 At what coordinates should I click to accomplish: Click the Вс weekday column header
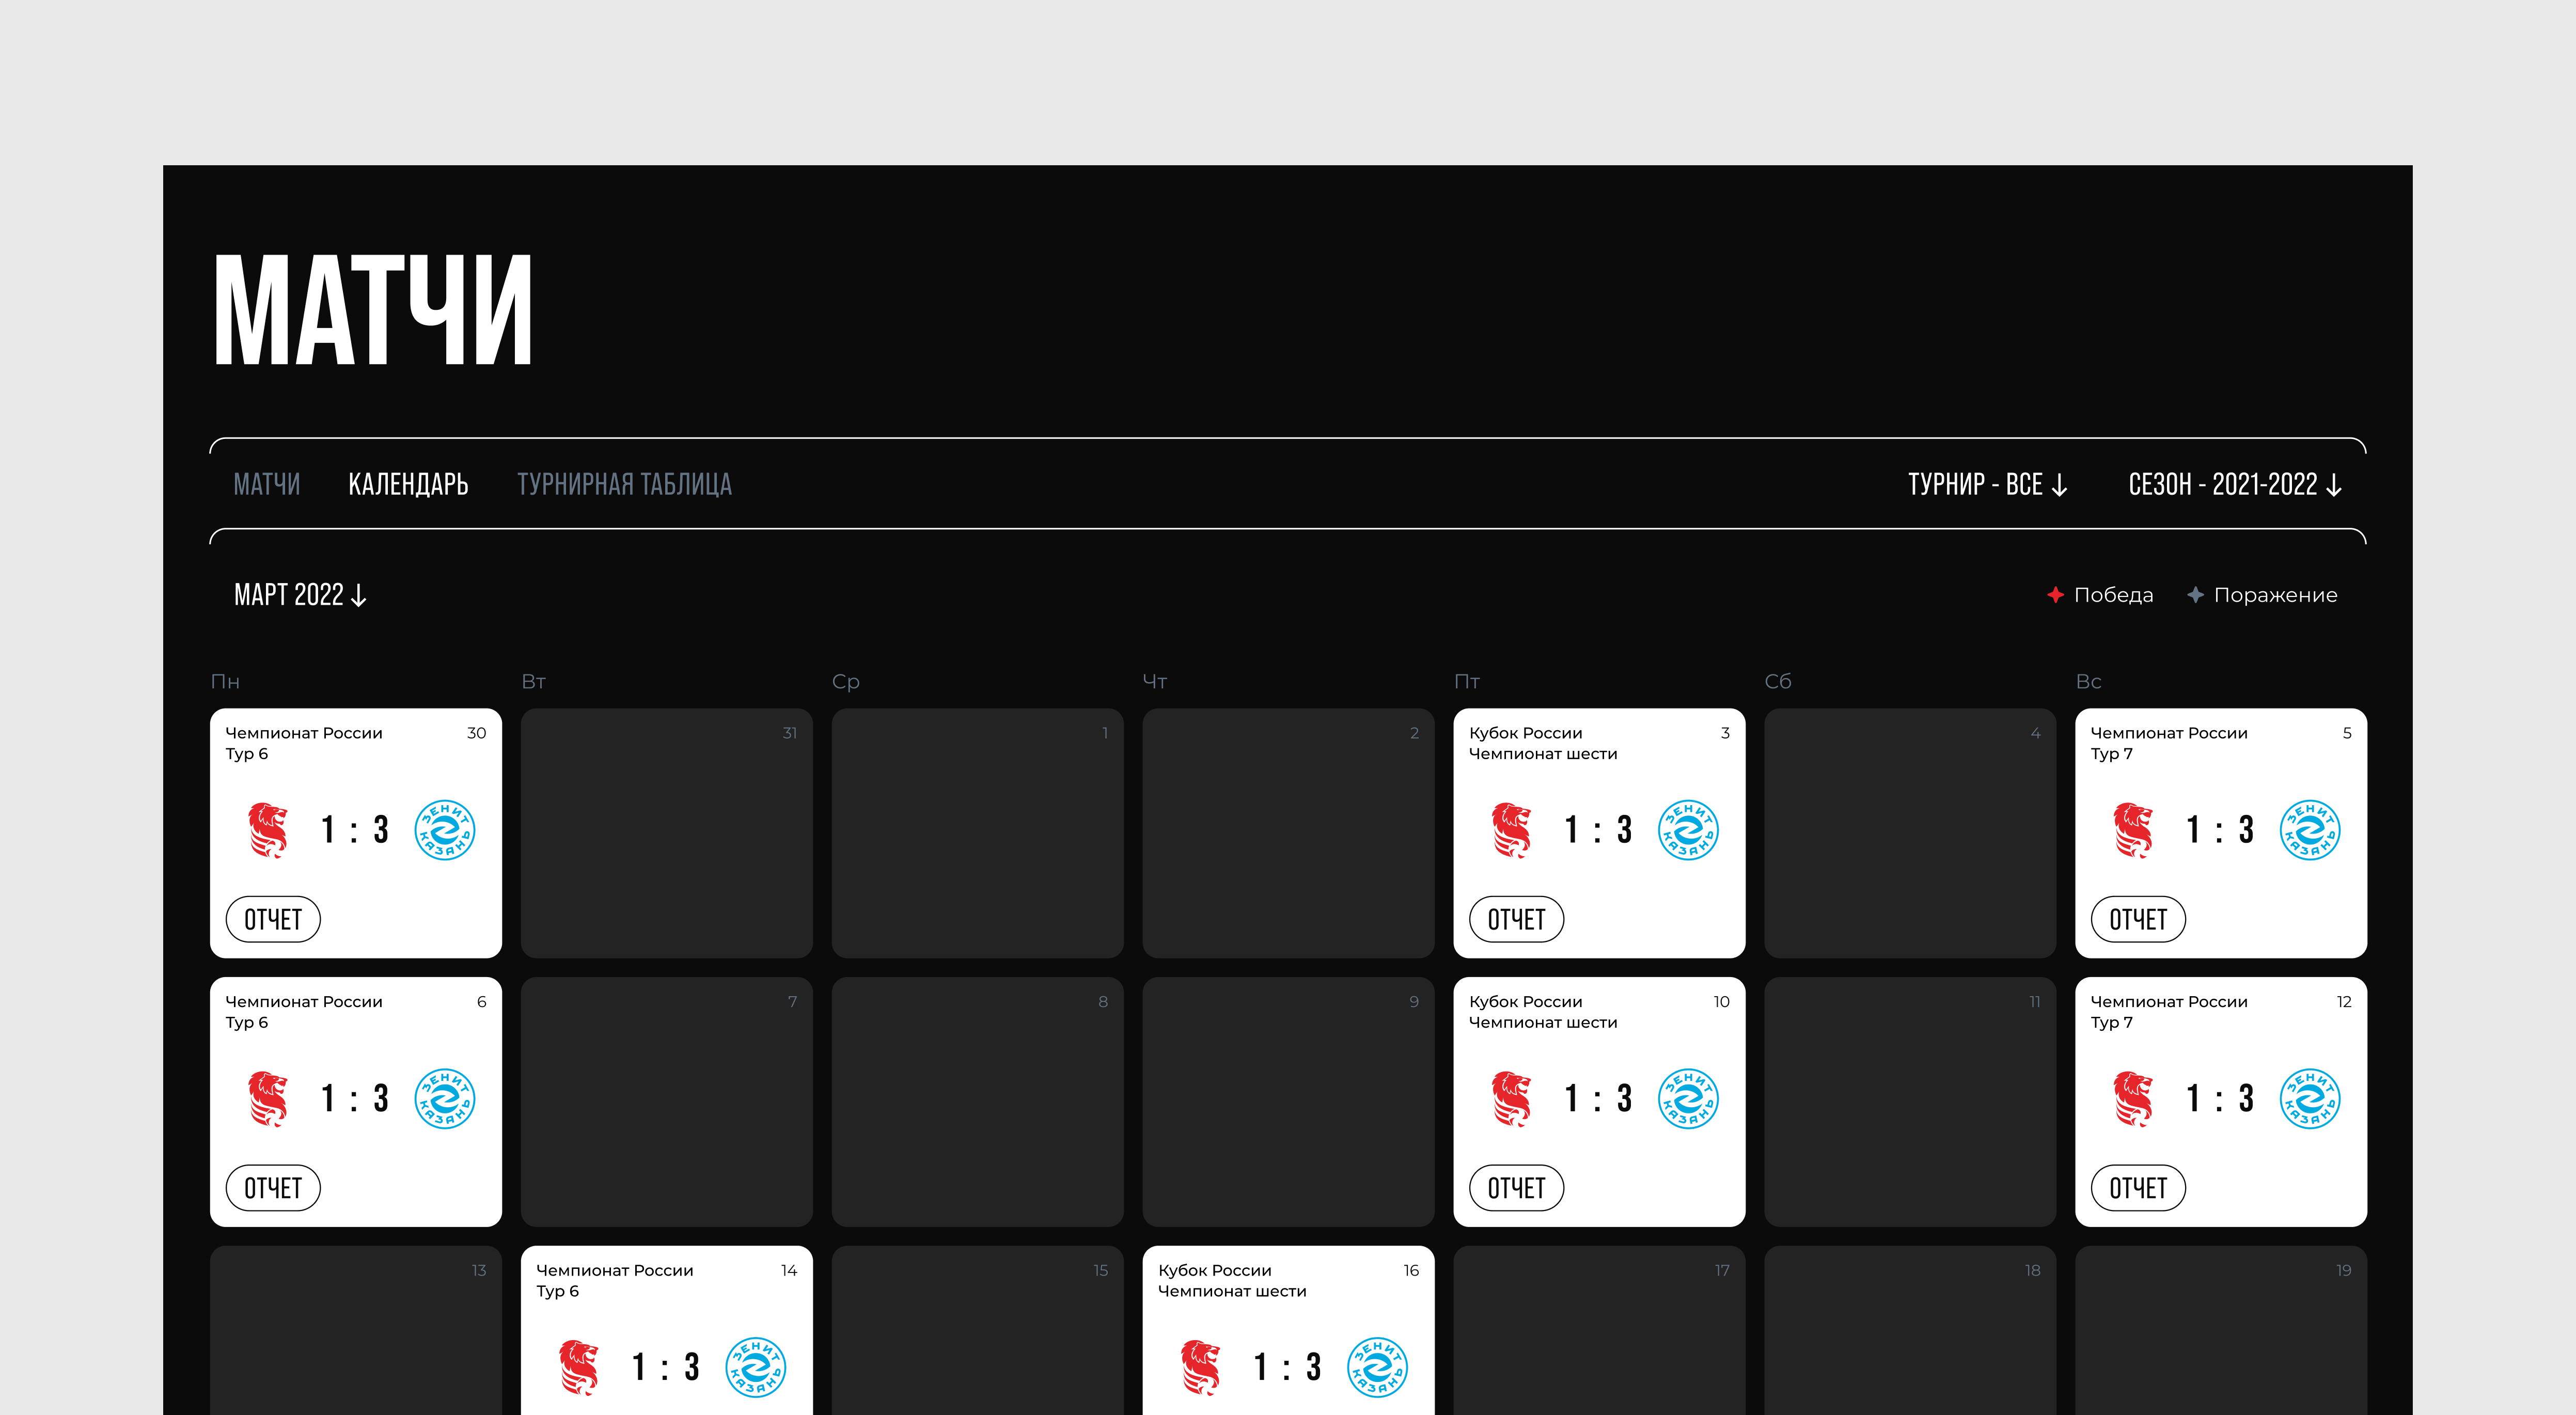click(2088, 682)
